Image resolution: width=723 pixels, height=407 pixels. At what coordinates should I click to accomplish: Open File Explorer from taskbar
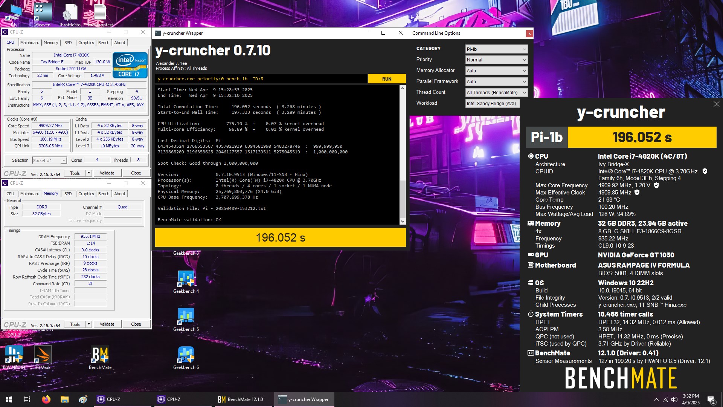[65, 399]
